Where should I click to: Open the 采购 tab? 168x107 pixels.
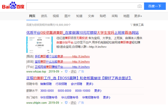point(115,16)
